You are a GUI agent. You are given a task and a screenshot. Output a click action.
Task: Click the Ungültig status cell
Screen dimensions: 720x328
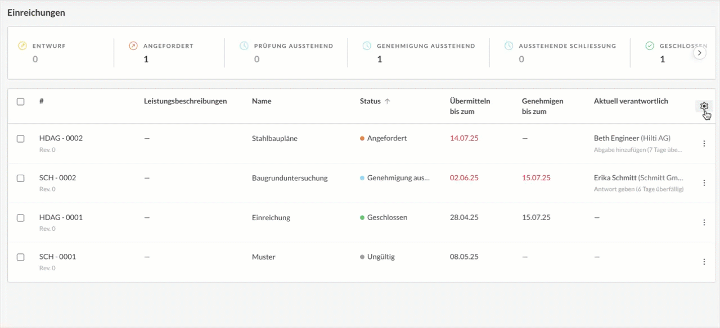[x=377, y=257]
